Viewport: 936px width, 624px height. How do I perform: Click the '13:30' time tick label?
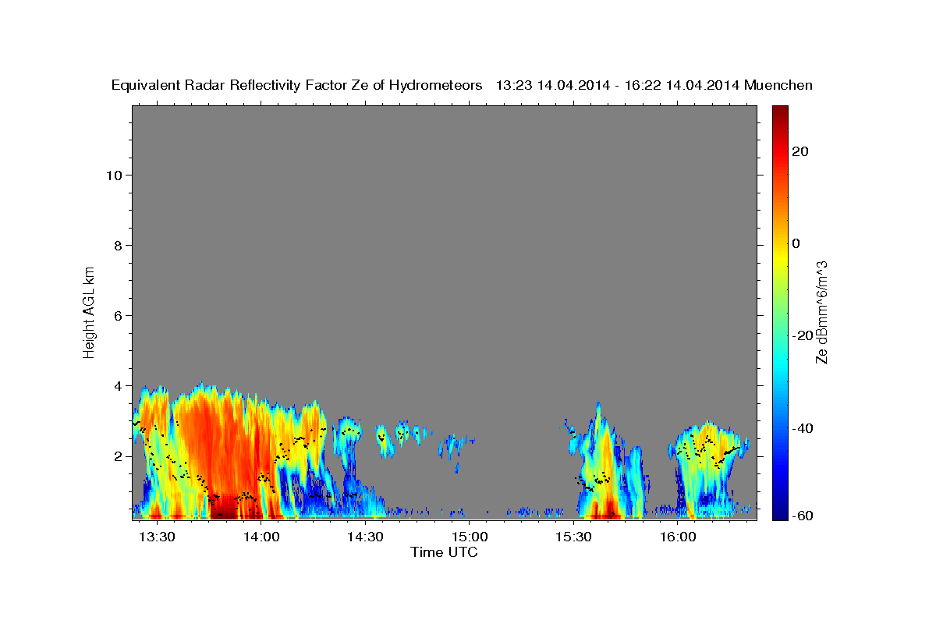coord(158,537)
